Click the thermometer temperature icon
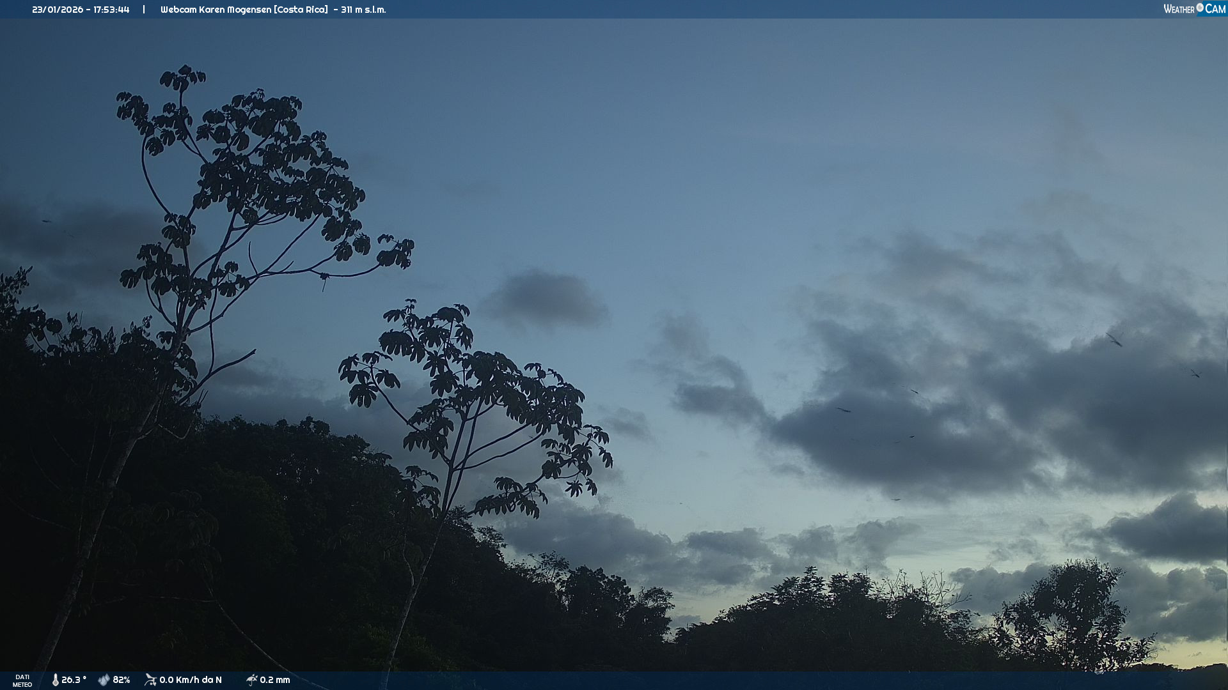 pyautogui.click(x=55, y=680)
